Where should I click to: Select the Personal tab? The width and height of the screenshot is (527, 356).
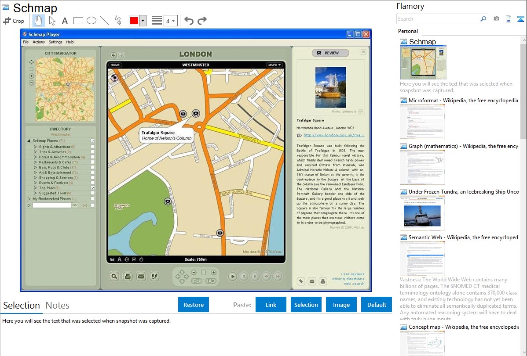408,31
